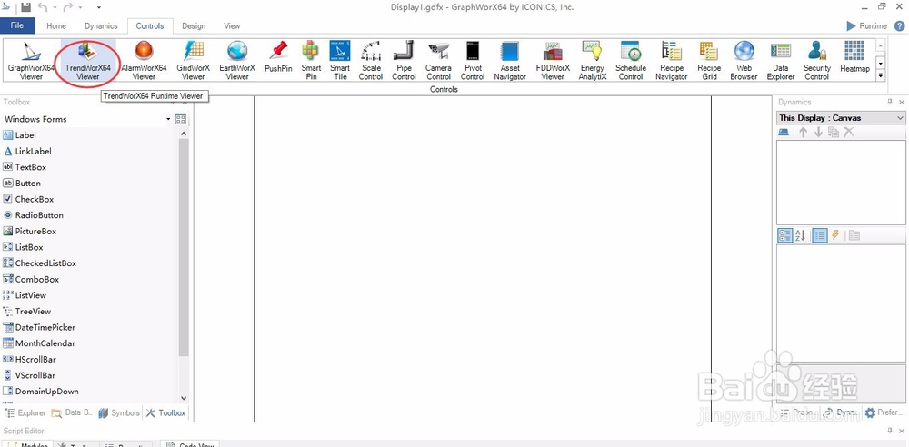Switch to the Home ribbon tab

pos(56,25)
